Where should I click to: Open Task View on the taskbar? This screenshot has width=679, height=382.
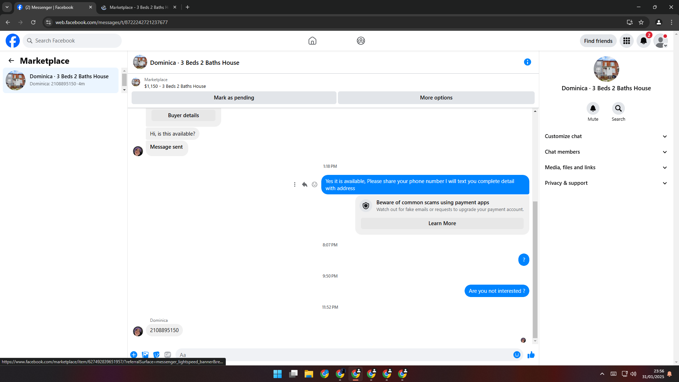click(293, 374)
